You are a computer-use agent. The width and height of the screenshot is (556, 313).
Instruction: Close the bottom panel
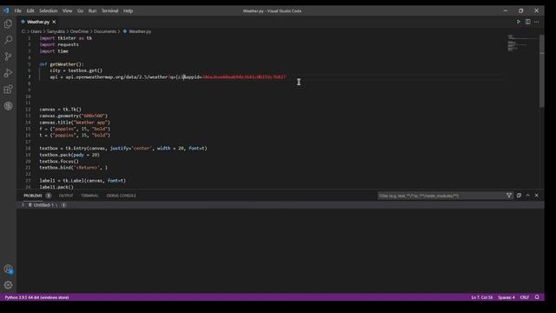pyautogui.click(x=537, y=196)
